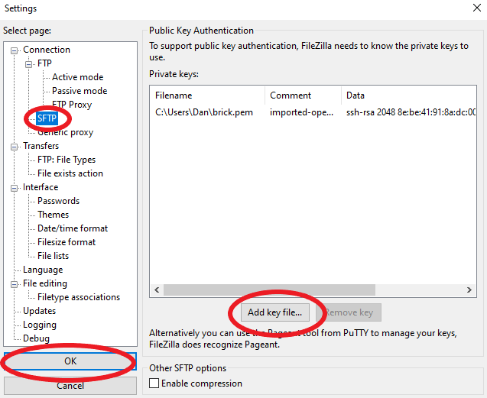Select the Transfers page
The height and width of the screenshot is (398, 487).
tap(41, 146)
